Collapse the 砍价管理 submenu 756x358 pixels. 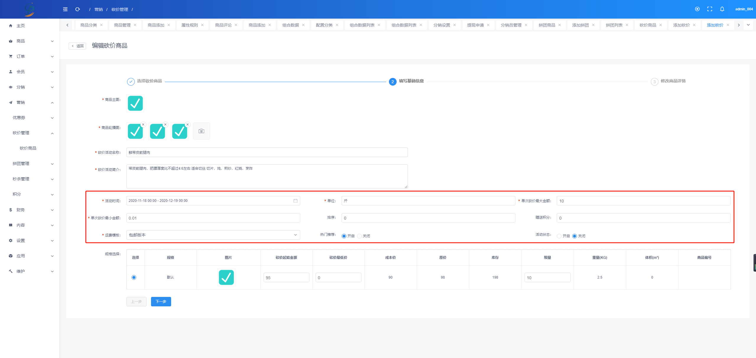(x=30, y=133)
